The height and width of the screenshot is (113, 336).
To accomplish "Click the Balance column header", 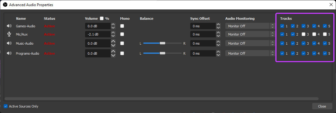I will pyautogui.click(x=147, y=19).
